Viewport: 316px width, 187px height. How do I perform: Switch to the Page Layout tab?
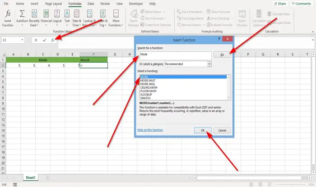coord(53,4)
